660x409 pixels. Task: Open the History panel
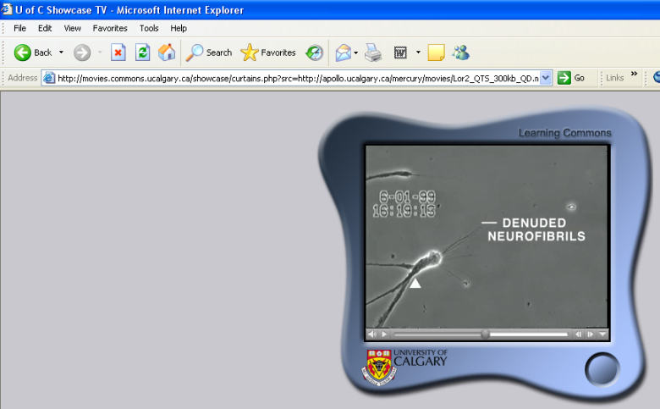(314, 53)
